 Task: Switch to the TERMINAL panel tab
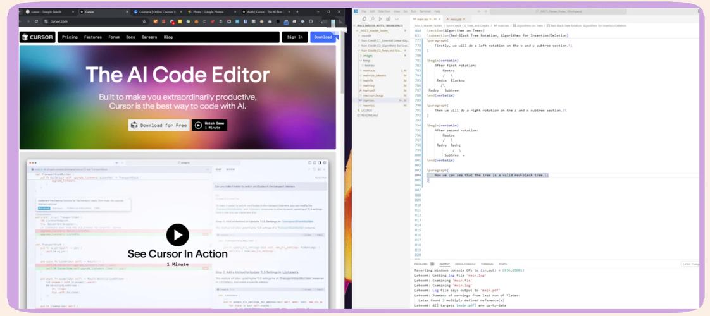click(x=487, y=264)
